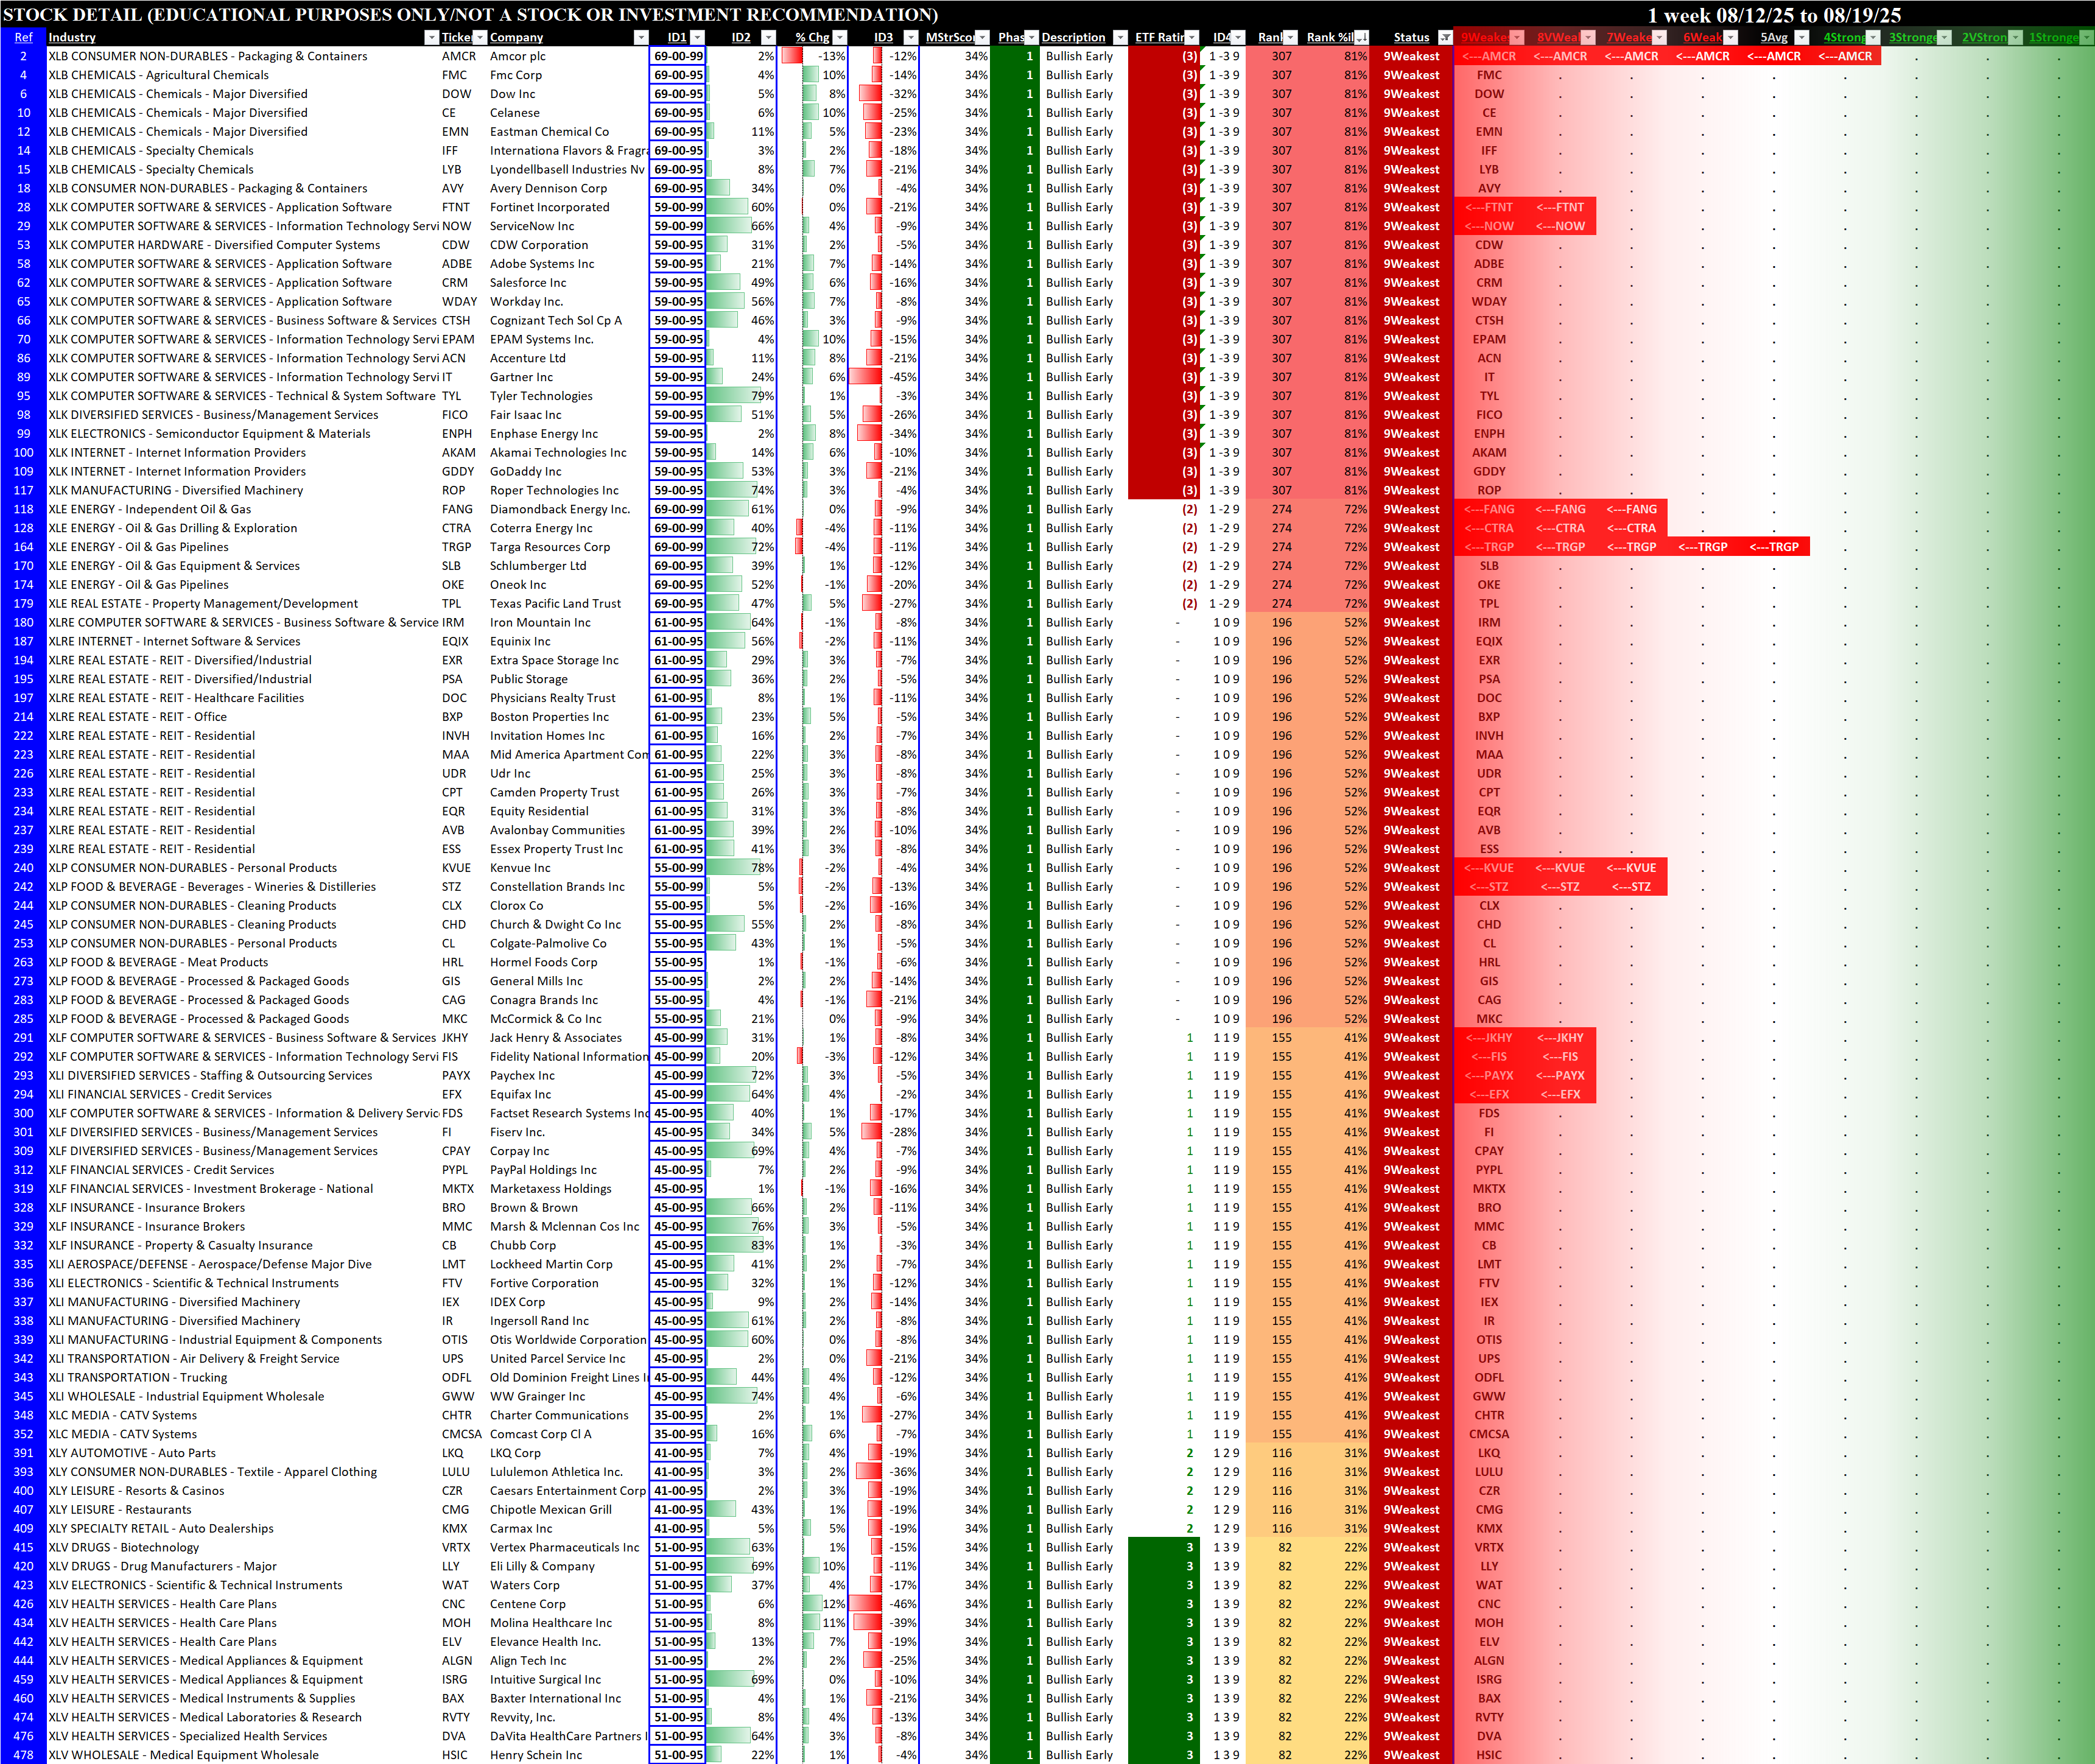Click the ETF Rating filter arrow
2095x1764 pixels.
pos(1191,38)
